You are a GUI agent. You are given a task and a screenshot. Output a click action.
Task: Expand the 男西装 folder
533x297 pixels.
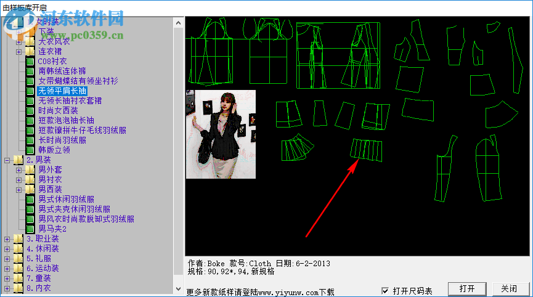18,190
